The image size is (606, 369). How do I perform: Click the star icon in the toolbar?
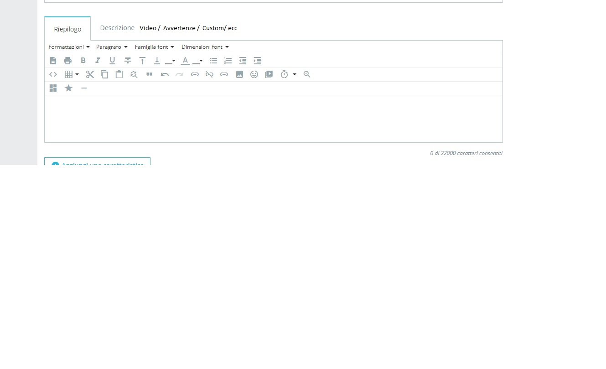tap(68, 88)
